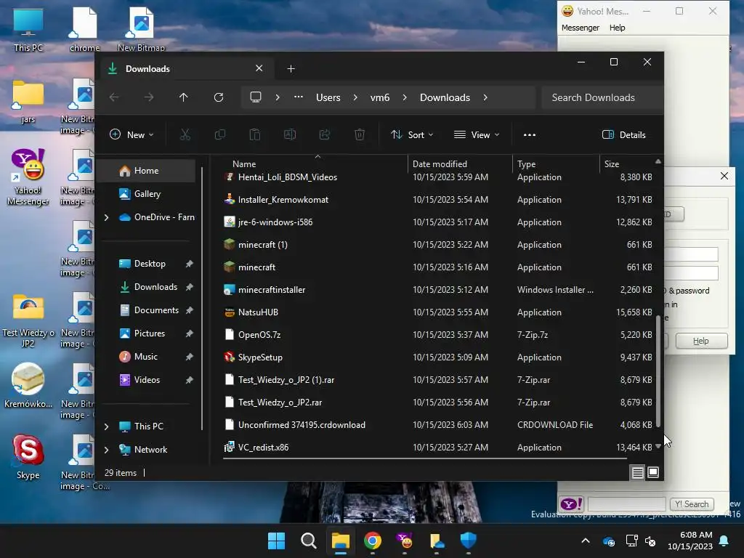Show hidden system tray icons chevron
The width and height of the screenshot is (744, 558).
coord(586,541)
